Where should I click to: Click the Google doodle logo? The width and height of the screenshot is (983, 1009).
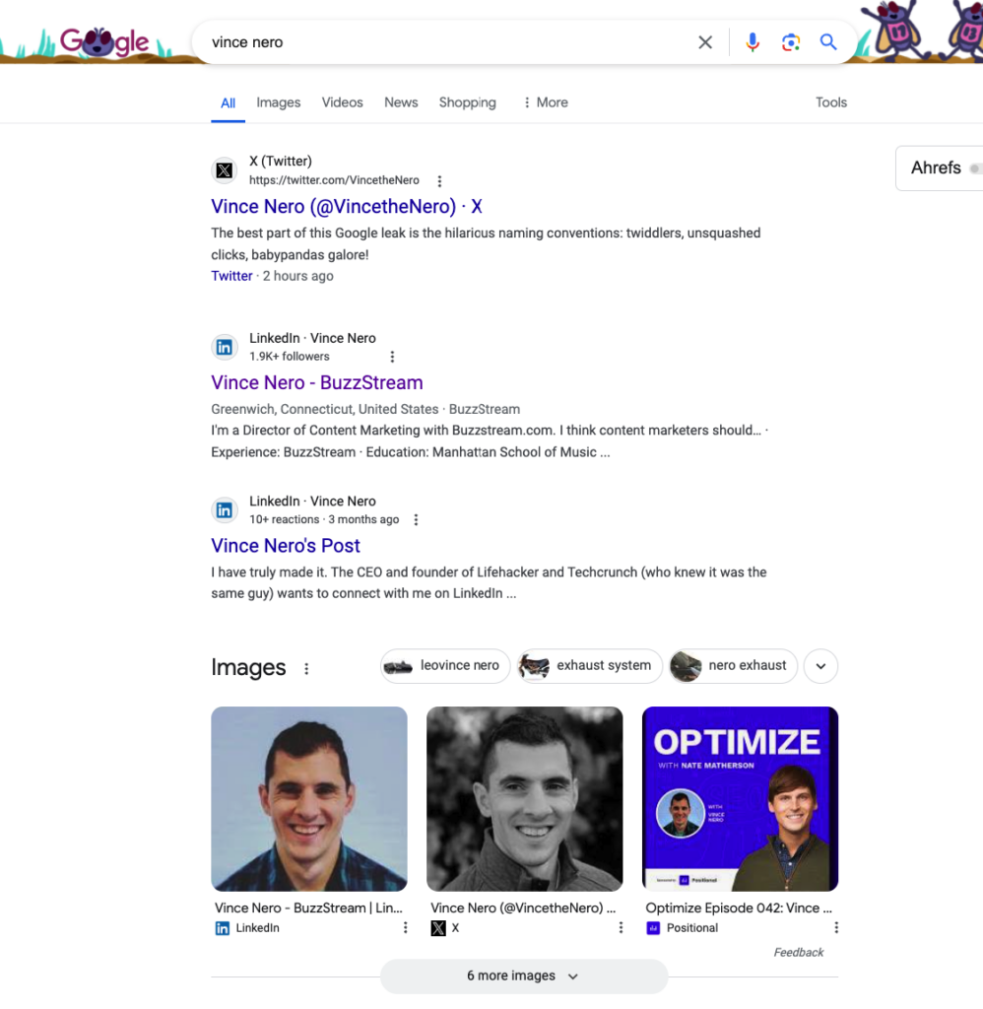click(104, 41)
